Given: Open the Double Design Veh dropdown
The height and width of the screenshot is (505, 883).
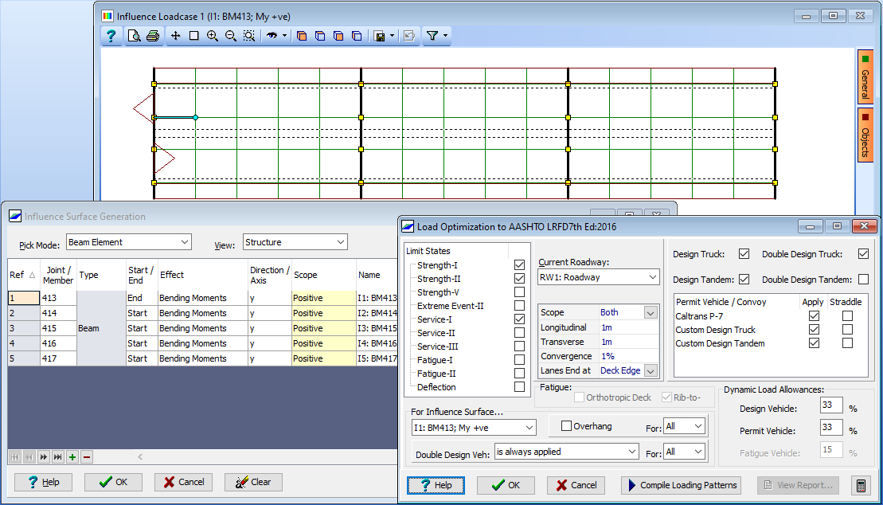Looking at the screenshot, I should click(x=567, y=452).
